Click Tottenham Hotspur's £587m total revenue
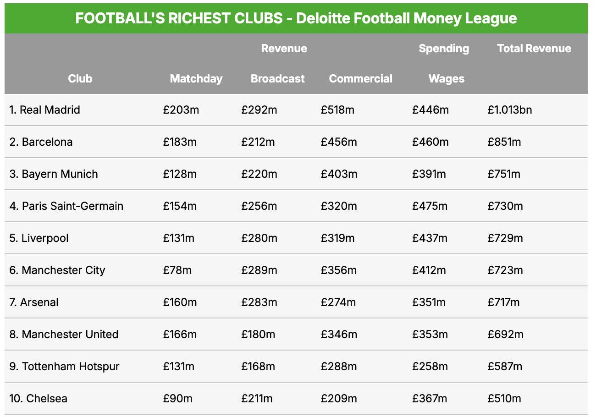The image size is (596, 417). pyautogui.click(x=505, y=367)
